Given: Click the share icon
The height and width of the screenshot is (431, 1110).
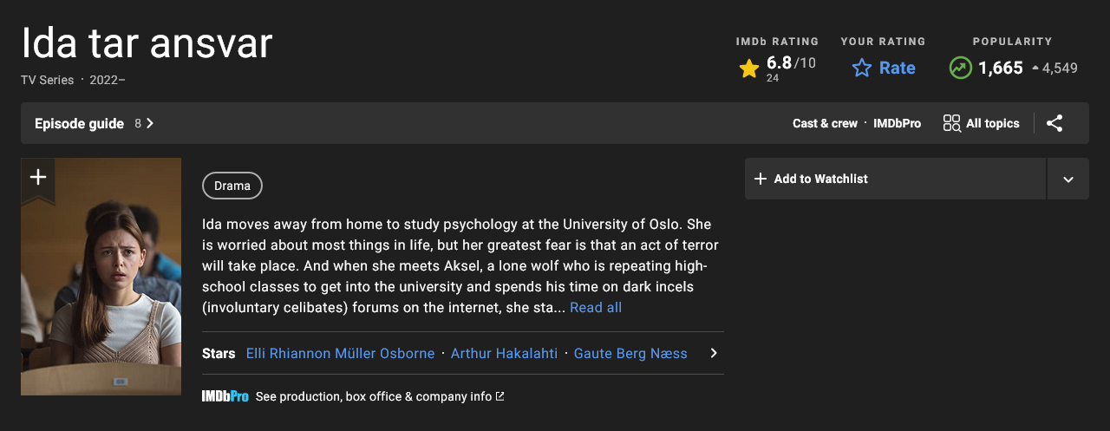Looking at the screenshot, I should [x=1054, y=123].
